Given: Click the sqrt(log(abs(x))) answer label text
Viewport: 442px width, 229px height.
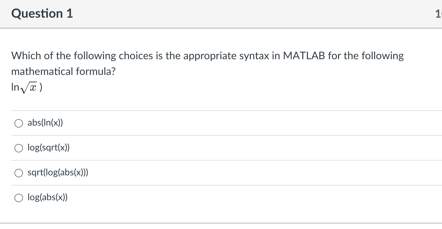Looking at the screenshot, I should pos(58,173).
